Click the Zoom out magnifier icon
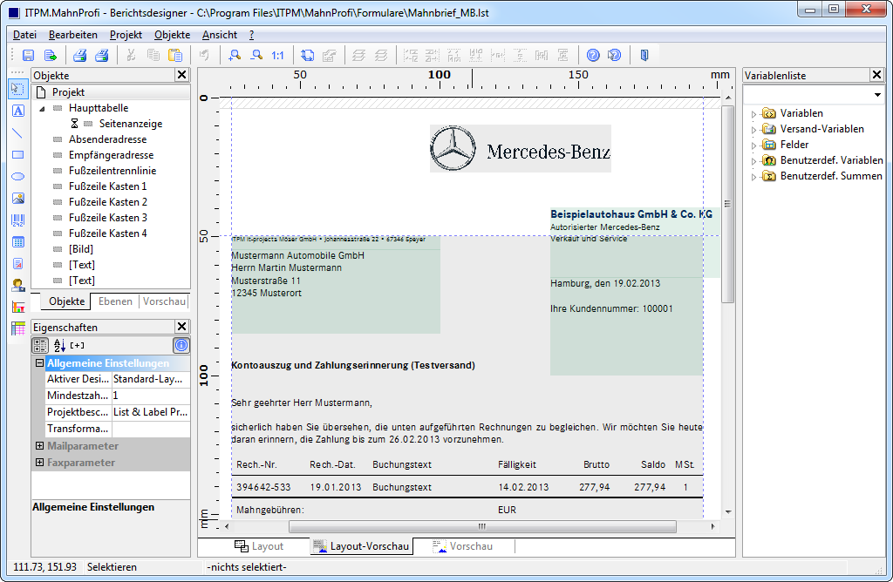Image resolution: width=893 pixels, height=582 pixels. [x=256, y=55]
